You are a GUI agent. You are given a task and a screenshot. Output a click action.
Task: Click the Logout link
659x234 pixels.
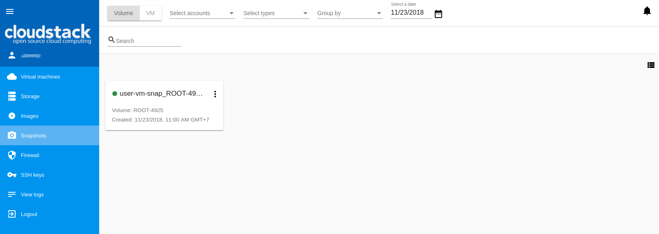point(29,214)
